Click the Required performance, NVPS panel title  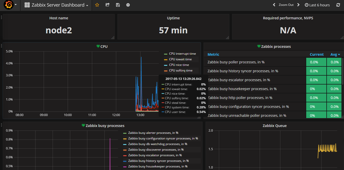[x=288, y=18]
